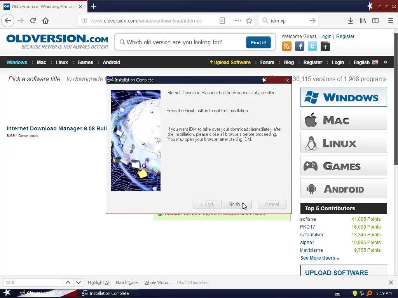
Task: Open the Twitter social icon
Action: (312, 46)
